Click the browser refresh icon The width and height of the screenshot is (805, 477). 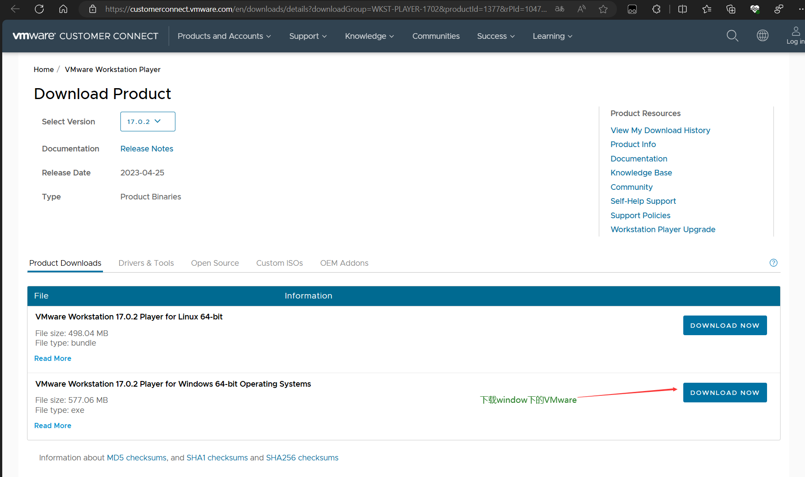(x=39, y=9)
